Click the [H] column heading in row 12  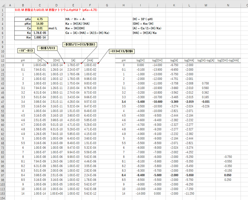click(40, 61)
